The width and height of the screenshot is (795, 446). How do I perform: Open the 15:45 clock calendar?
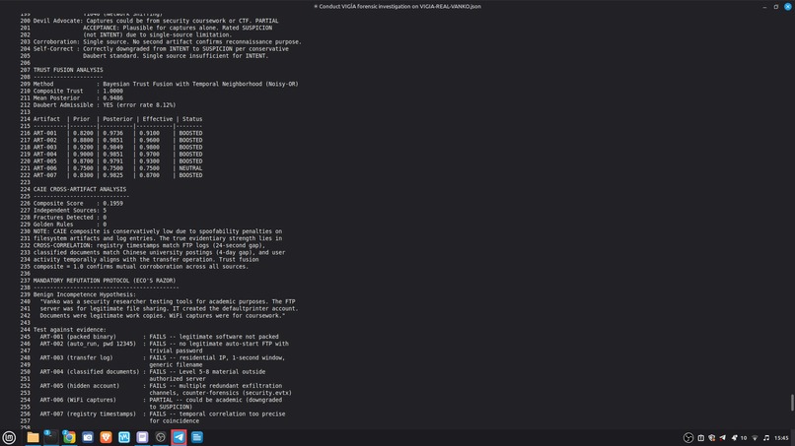(x=781, y=438)
